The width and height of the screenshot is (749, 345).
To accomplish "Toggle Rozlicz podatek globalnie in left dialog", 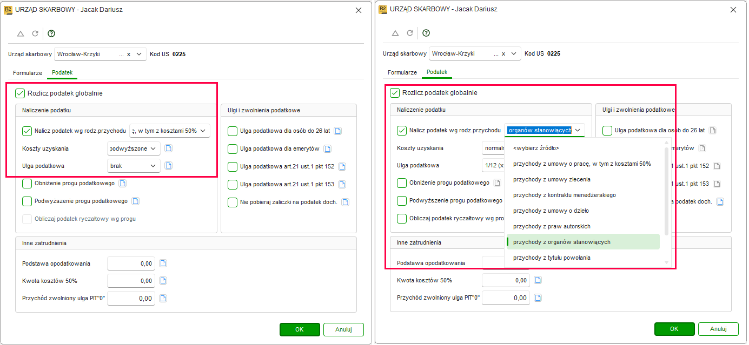I will [x=20, y=93].
